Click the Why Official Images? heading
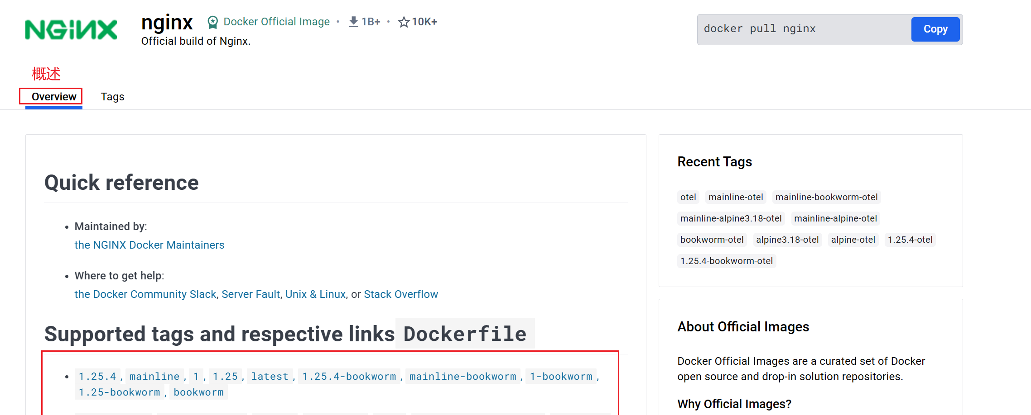Screen dimensions: 1031x415 734,404
